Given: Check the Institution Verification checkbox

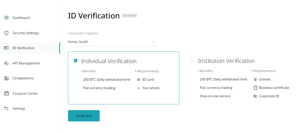Looking at the screenshot, I should (193, 60).
